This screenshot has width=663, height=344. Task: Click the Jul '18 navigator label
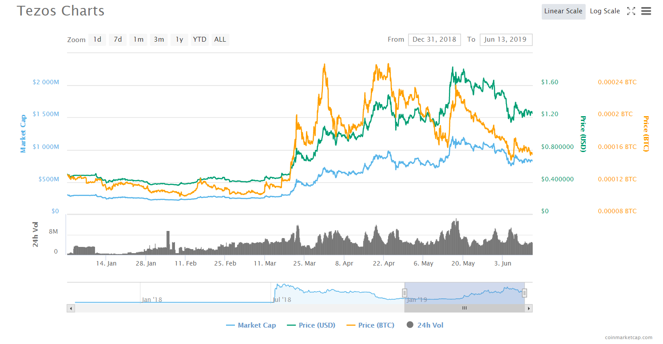(282, 300)
